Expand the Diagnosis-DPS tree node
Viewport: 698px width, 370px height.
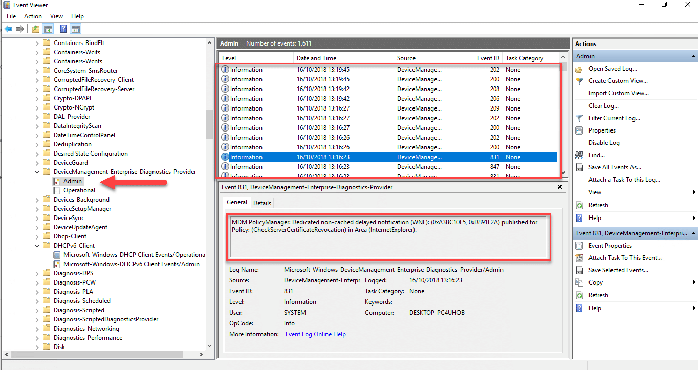tap(37, 273)
